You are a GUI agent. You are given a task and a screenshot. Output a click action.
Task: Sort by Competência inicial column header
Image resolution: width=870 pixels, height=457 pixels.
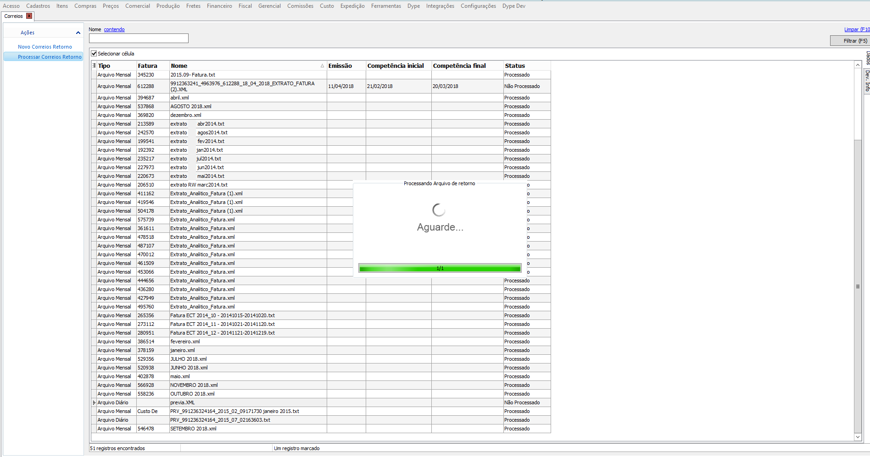click(398, 66)
